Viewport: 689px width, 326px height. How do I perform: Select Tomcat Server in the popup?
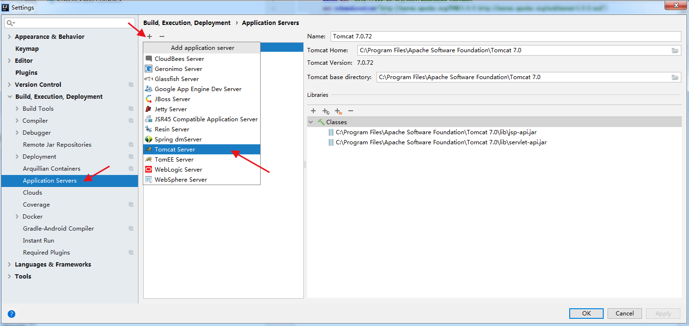coord(202,149)
